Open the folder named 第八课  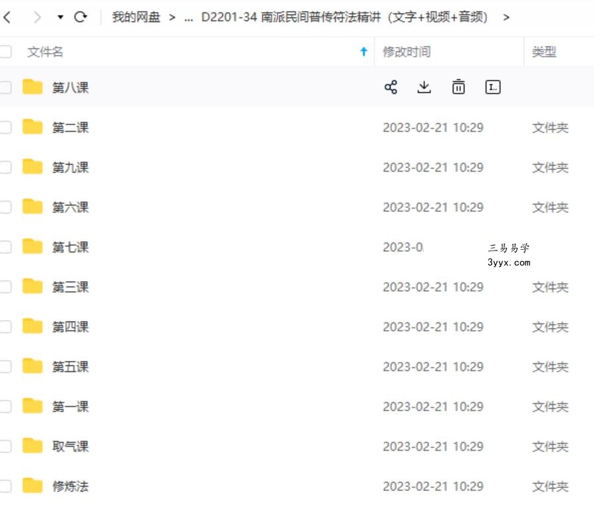[x=71, y=88]
